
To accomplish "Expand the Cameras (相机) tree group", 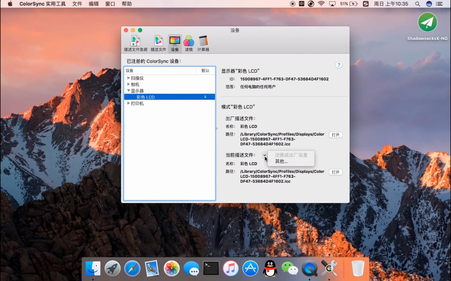I will (128, 84).
